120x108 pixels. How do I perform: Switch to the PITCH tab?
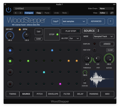40,94
